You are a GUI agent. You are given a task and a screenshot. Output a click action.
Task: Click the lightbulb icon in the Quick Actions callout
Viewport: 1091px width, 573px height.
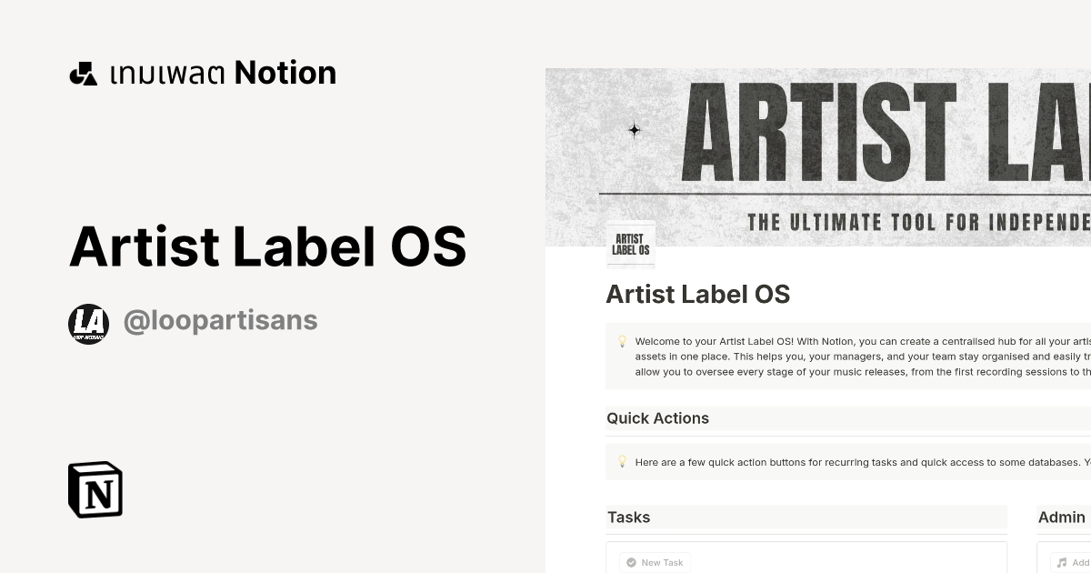tap(622, 462)
